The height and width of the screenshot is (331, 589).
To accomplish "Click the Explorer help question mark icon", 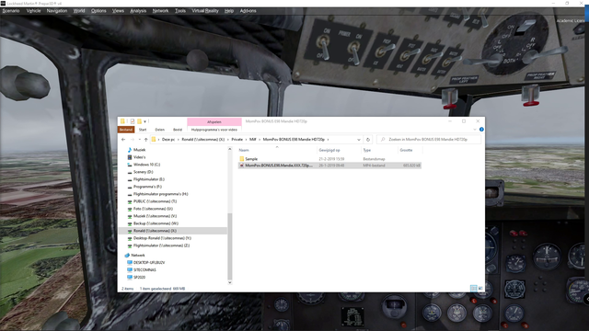I will coord(481,130).
